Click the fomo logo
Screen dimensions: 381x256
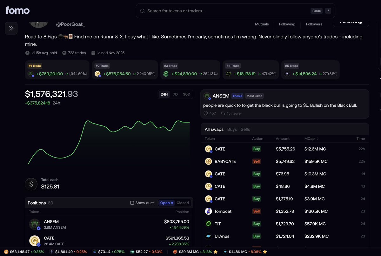coord(18,10)
